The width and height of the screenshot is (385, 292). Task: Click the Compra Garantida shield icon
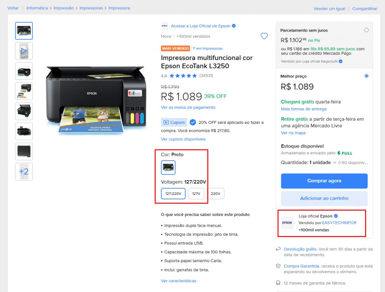[x=278, y=266]
